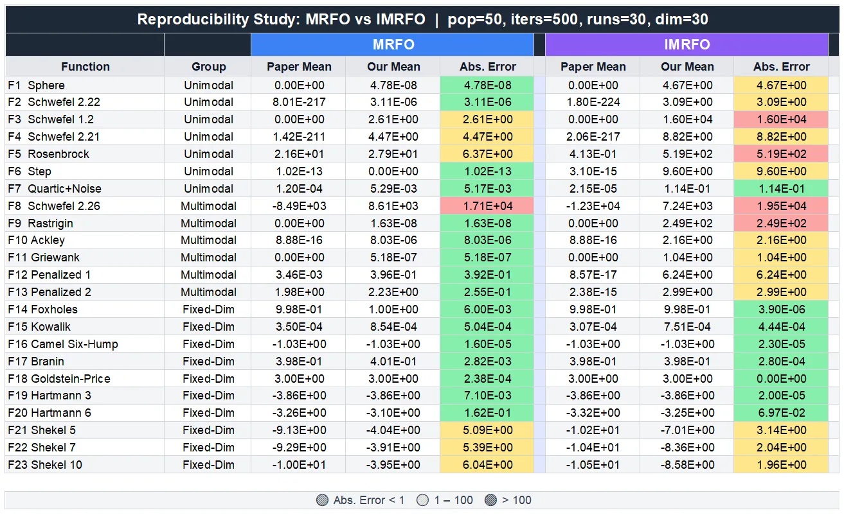844x515 pixels.
Task: Click the legend icon for Abs. Error < 1
Action: pos(322,500)
